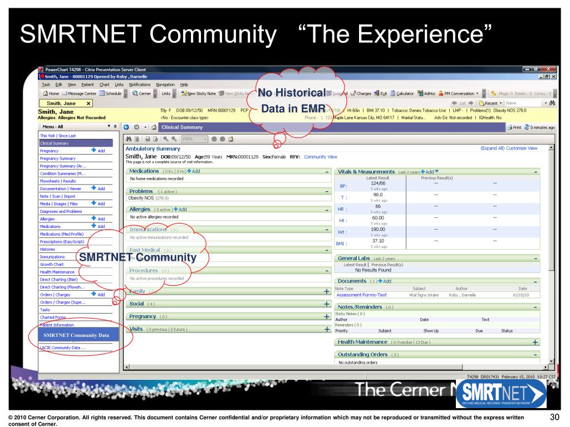
Task: Open Prescriptions (EasyScript)
Action: (x=62, y=241)
